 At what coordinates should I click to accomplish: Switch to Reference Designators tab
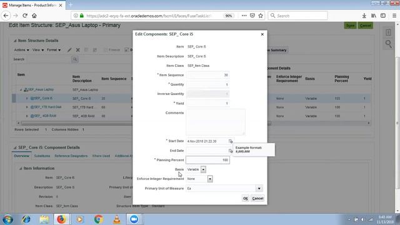(71, 156)
